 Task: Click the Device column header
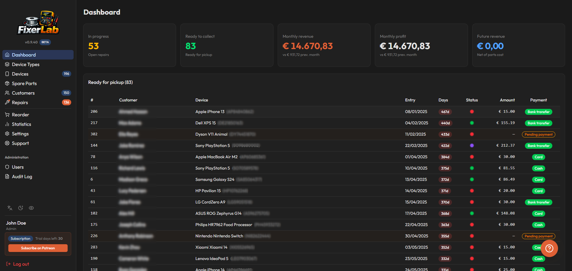click(x=202, y=100)
